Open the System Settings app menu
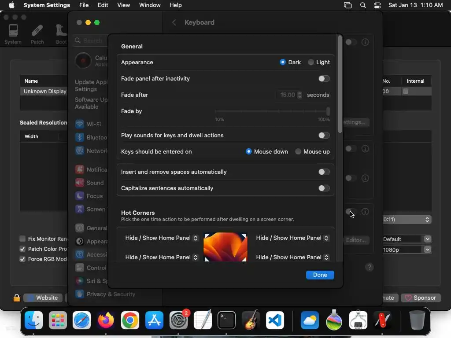 click(x=47, y=5)
